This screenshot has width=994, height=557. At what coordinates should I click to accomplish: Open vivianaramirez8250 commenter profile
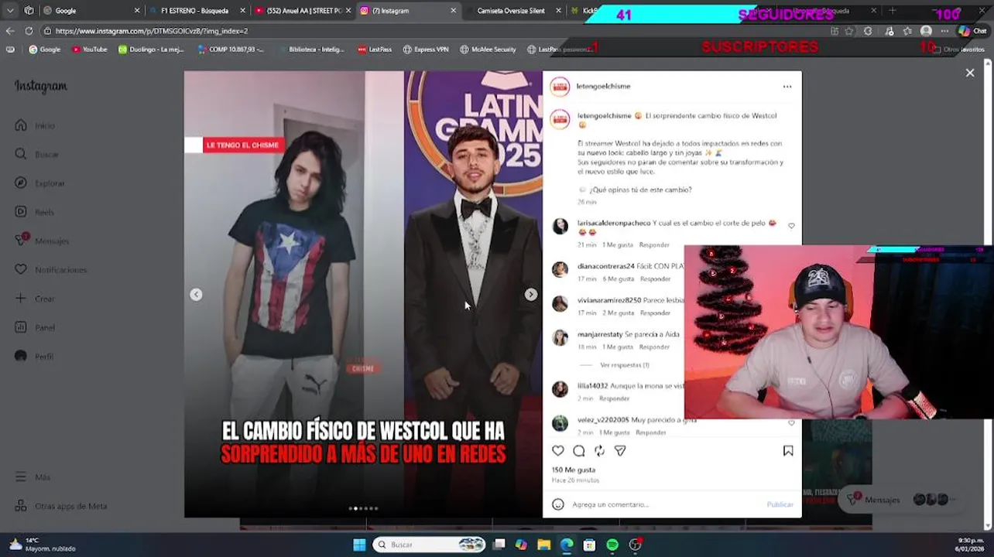[609, 300]
